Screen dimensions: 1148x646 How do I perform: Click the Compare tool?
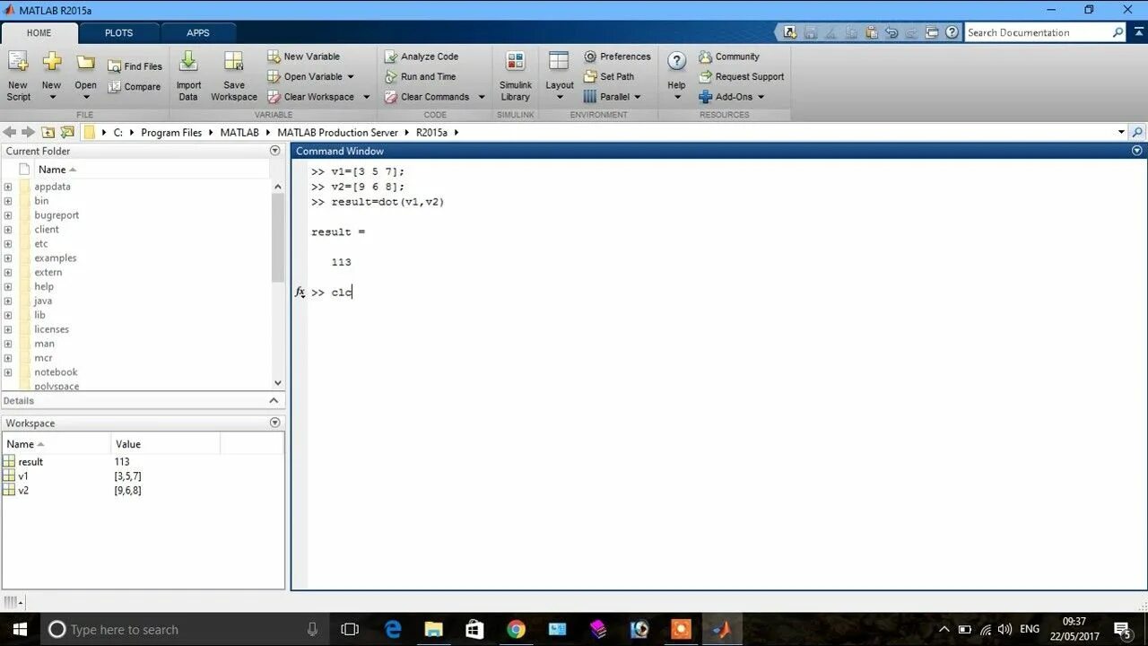(135, 87)
